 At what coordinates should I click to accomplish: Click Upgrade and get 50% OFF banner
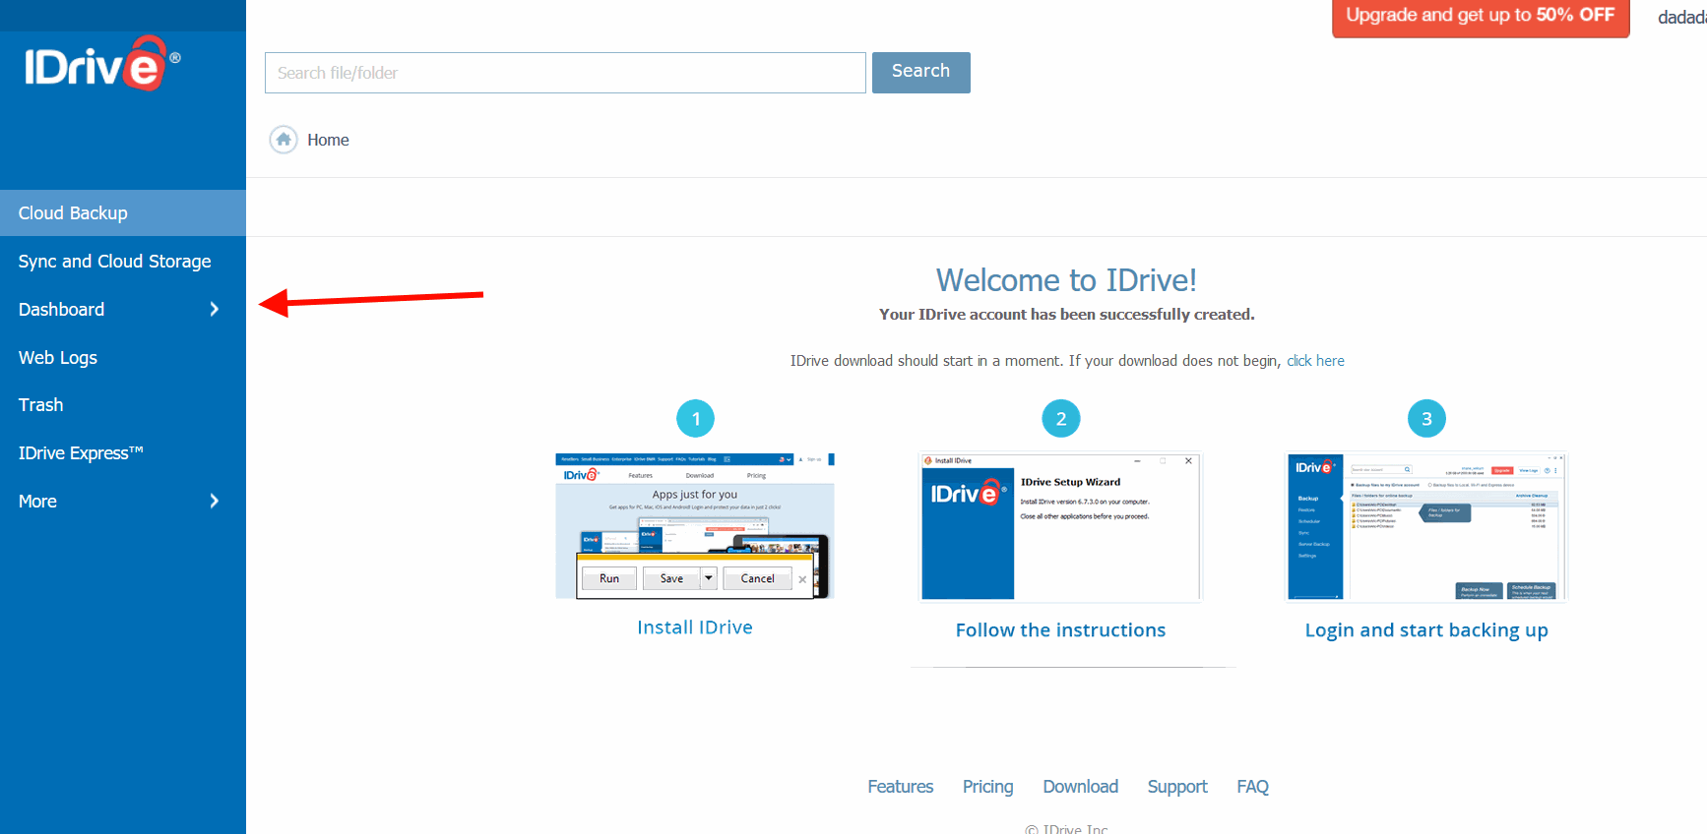click(1481, 17)
